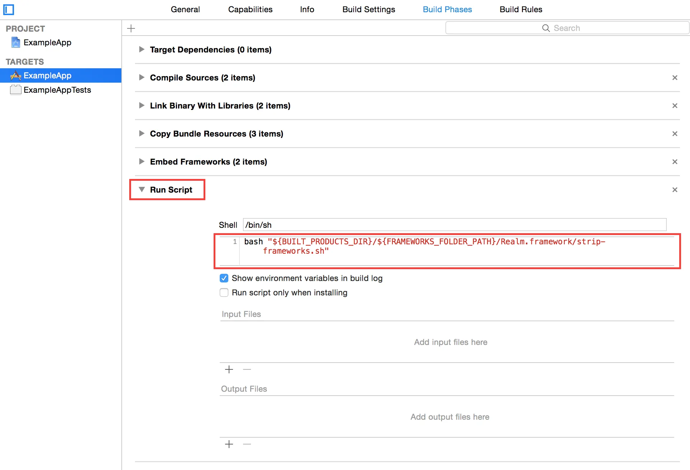Click the minus under Input Files
Screen dimensions: 690x470
[x=247, y=369]
